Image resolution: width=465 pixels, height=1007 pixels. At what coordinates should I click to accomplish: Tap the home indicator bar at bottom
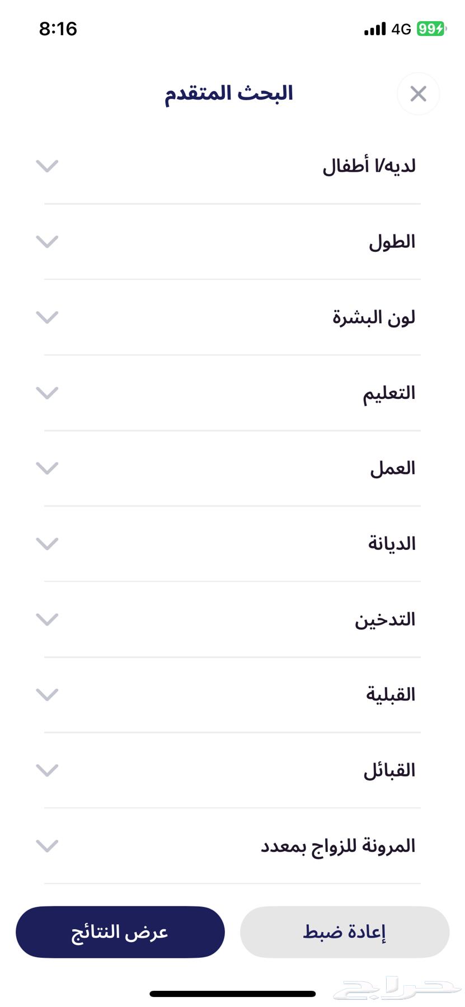coord(232,994)
